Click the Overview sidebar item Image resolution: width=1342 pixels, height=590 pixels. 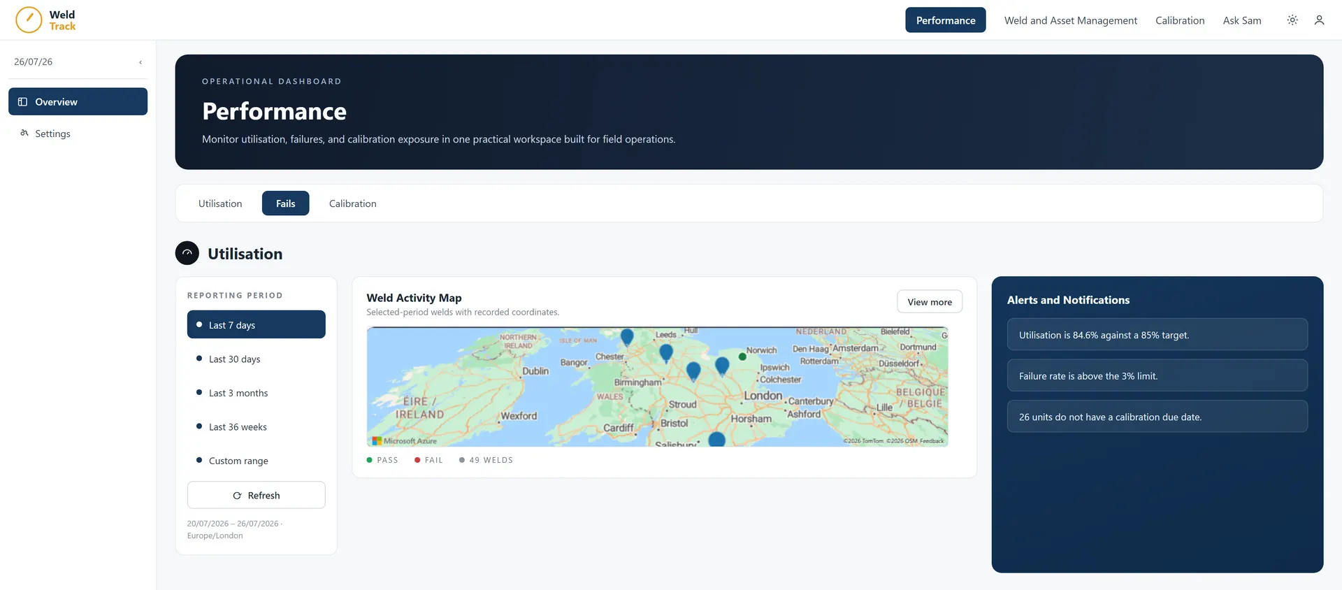click(78, 101)
